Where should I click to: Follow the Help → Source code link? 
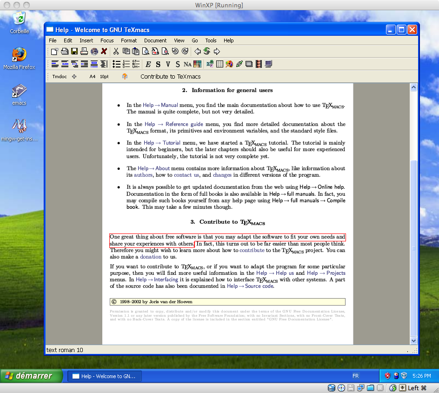(250, 286)
